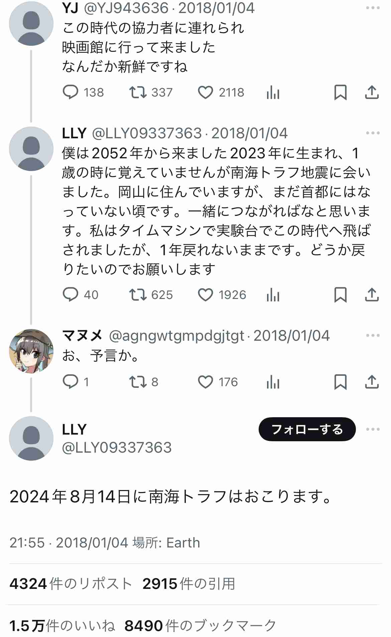The width and height of the screenshot is (391, 637).
Task: Click the フォローする button for LLY
Action: 307,429
